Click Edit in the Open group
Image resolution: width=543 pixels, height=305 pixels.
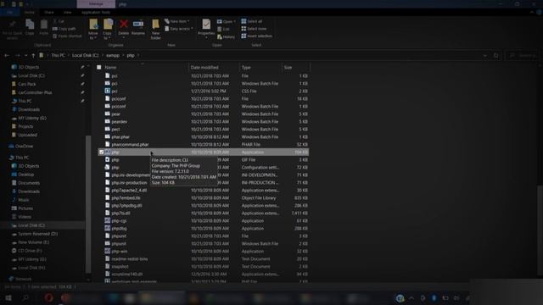[x=223, y=29]
